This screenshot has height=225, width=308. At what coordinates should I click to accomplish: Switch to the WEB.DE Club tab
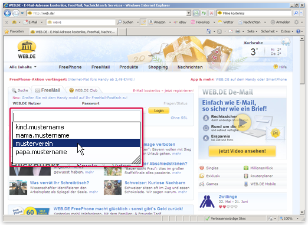point(83,90)
